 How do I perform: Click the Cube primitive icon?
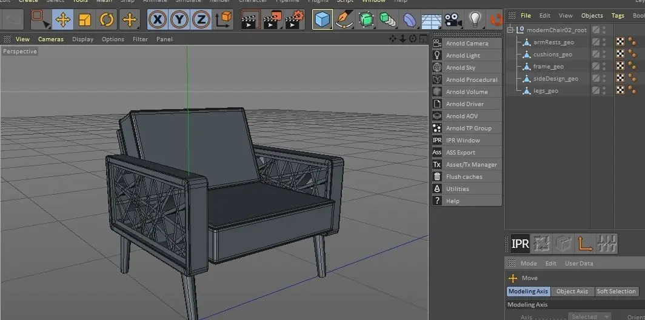pyautogui.click(x=322, y=19)
